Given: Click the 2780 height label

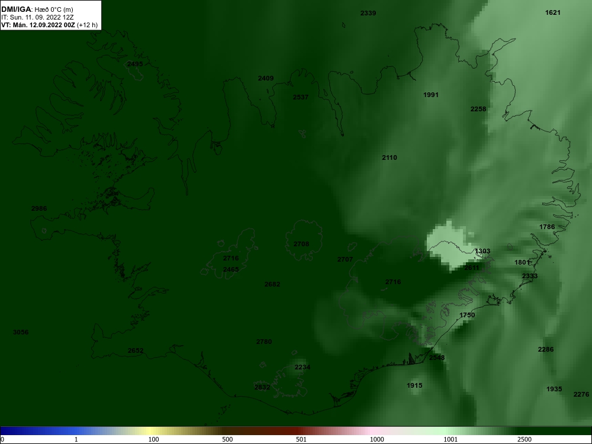Looking at the screenshot, I should click(264, 342).
